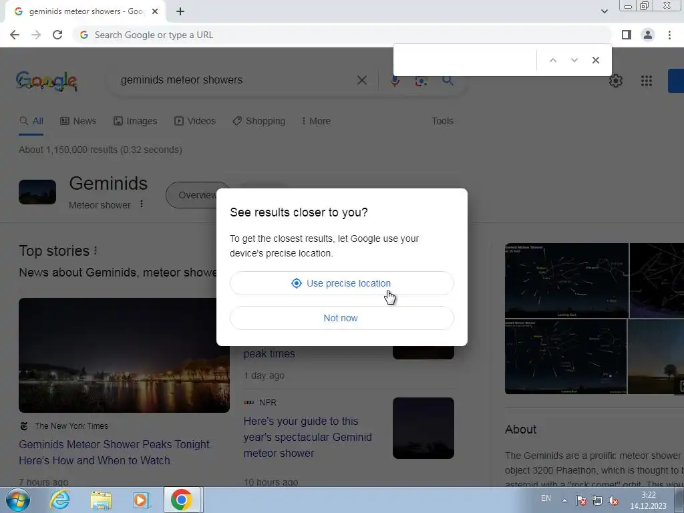Open Geminids Meteor Shower Peaks Tonight article

coord(115,452)
